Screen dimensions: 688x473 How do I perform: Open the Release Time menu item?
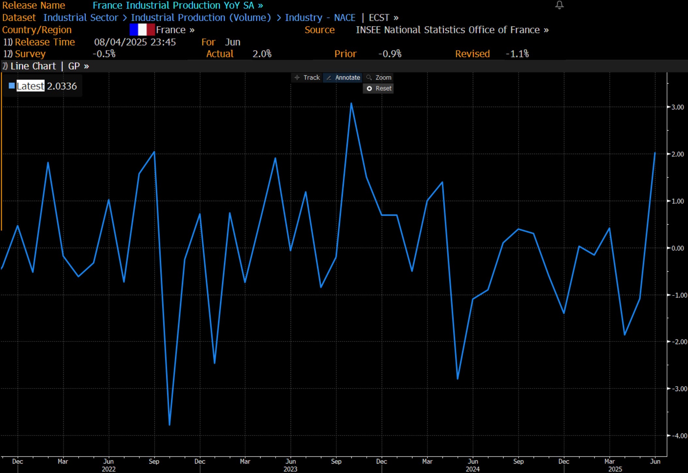[x=45, y=42]
